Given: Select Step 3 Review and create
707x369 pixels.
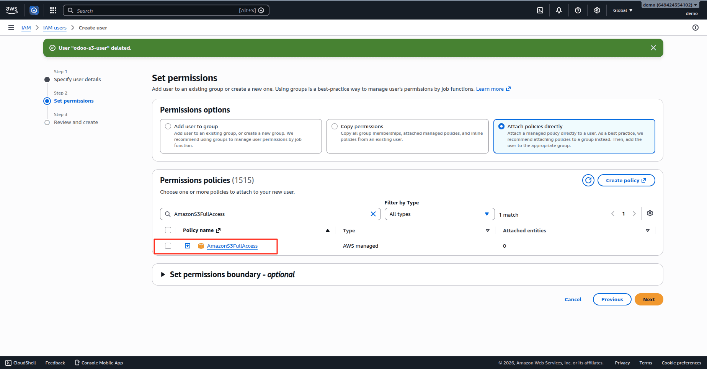Looking at the screenshot, I should pyautogui.click(x=76, y=122).
